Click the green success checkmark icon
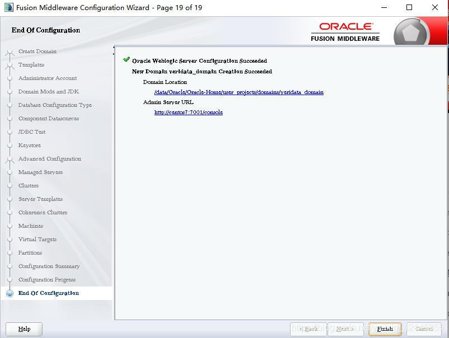The image size is (449, 338). tap(127, 59)
